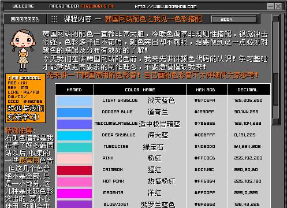Click the cartoon girl avatar
Screen dimensions: 287x208
pyautogui.click(x=23, y=50)
